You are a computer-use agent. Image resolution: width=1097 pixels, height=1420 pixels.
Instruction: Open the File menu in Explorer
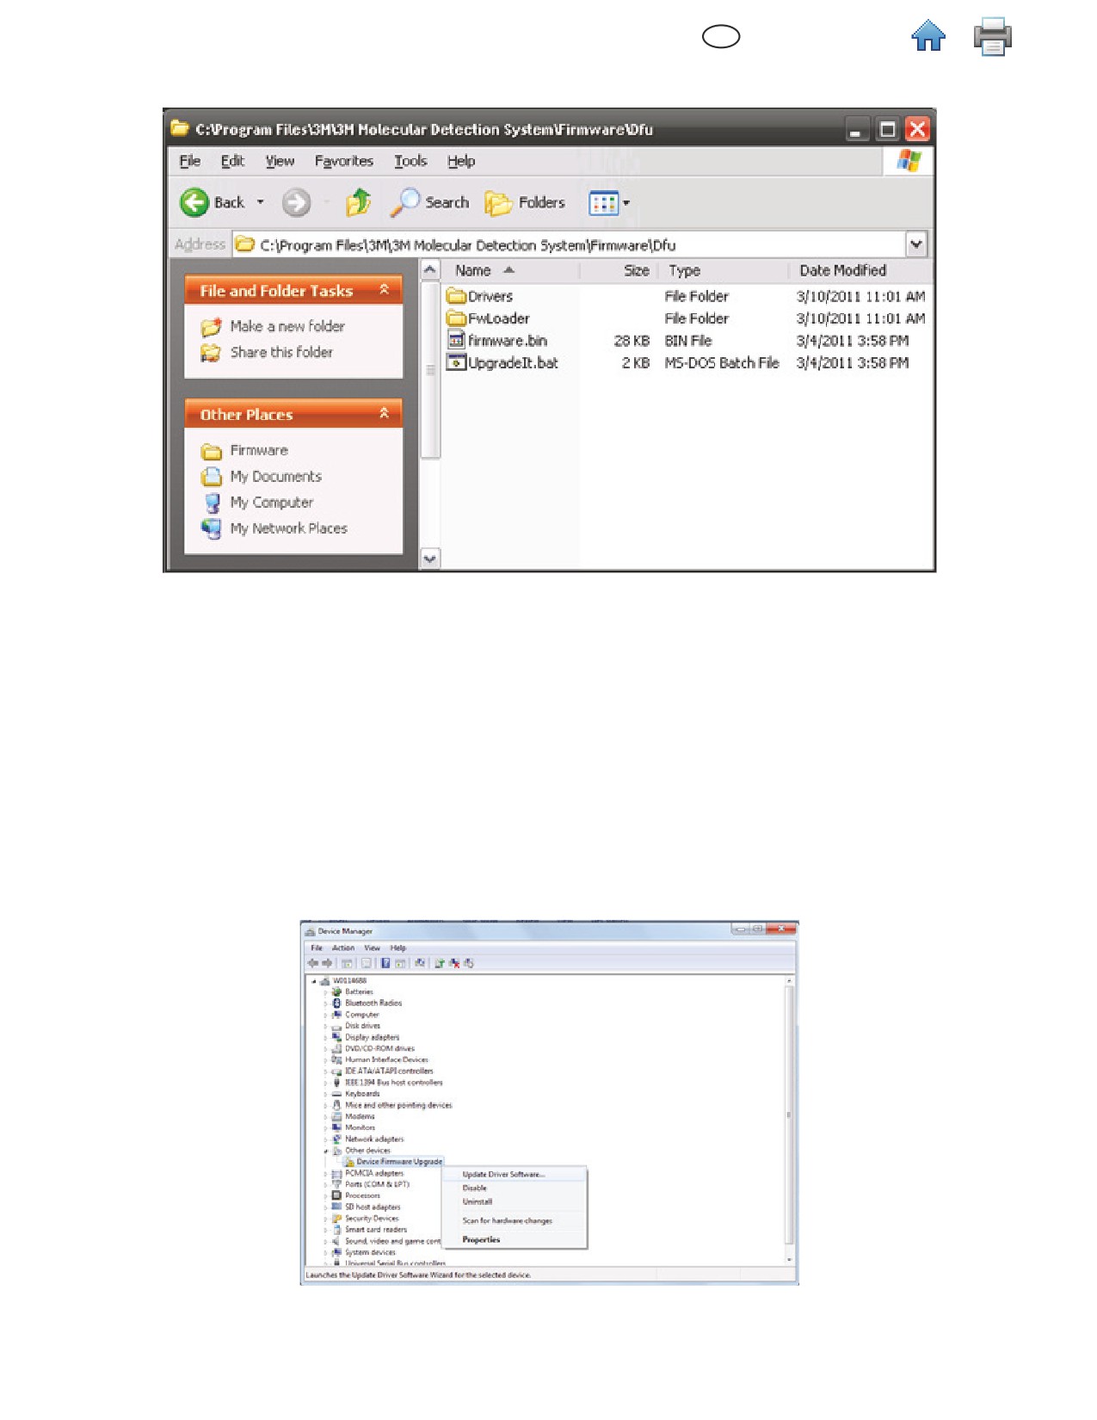(x=189, y=161)
